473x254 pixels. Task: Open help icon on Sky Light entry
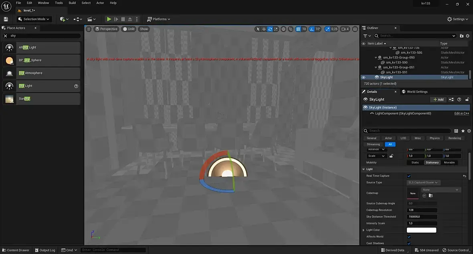tap(76, 86)
